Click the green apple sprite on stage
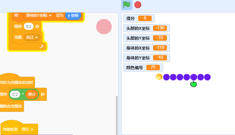This screenshot has height=135, width=235. 193,84
